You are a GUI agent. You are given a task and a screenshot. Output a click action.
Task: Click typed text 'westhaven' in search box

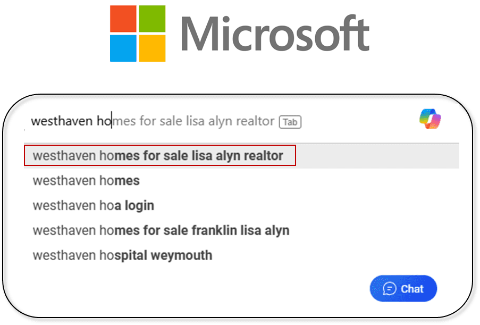(x=62, y=121)
